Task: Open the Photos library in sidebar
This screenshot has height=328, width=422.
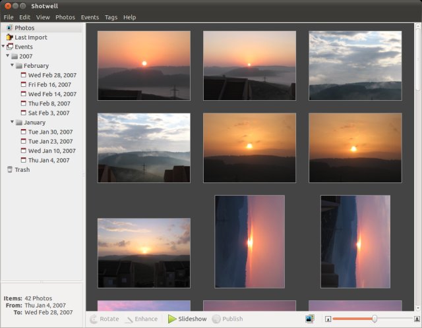Action: pos(24,28)
